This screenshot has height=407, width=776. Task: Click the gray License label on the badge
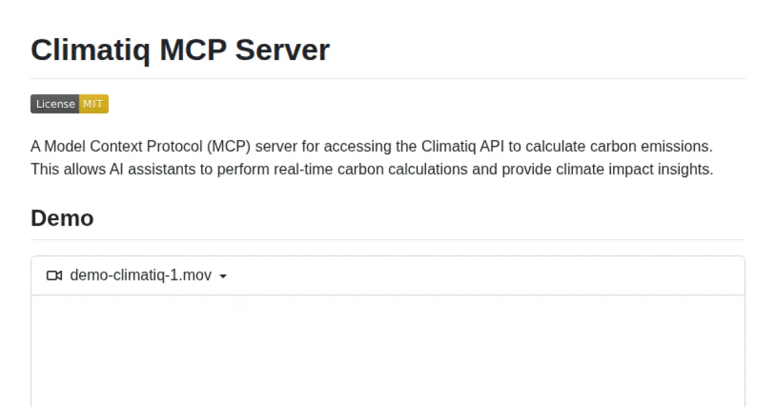pos(55,103)
